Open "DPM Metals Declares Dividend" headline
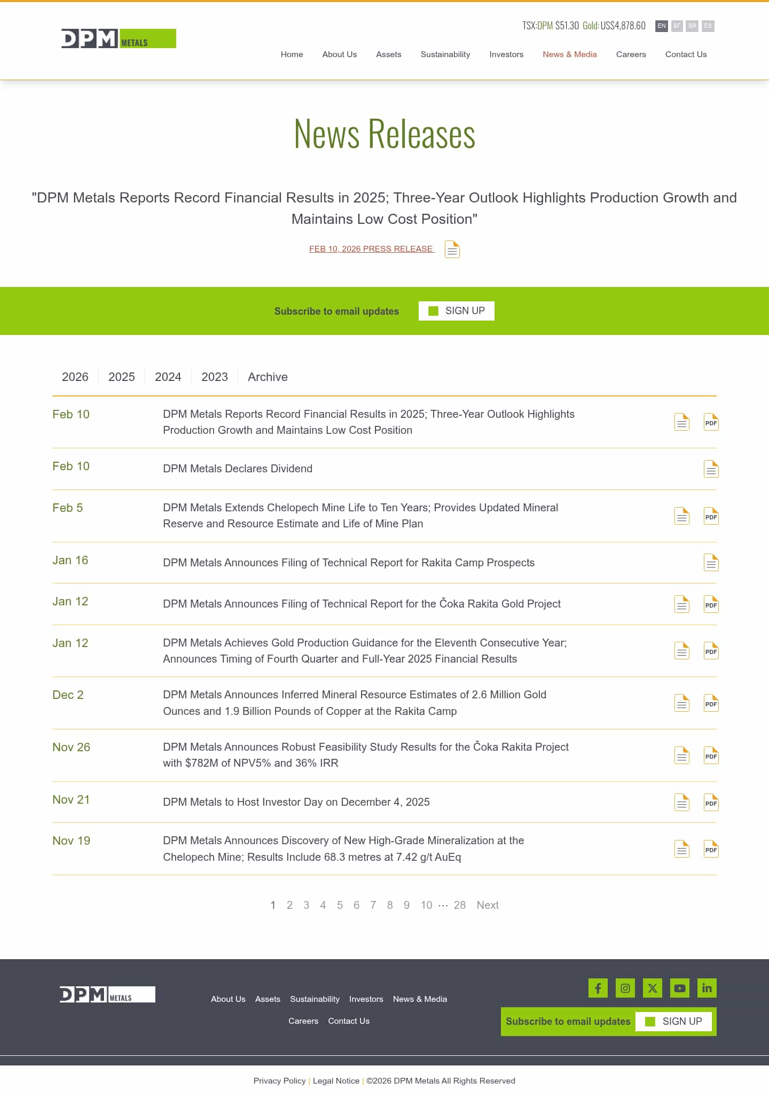This screenshot has height=1097, width=769. pos(238,469)
